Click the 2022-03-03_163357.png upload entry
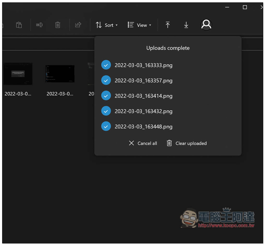 point(143,81)
